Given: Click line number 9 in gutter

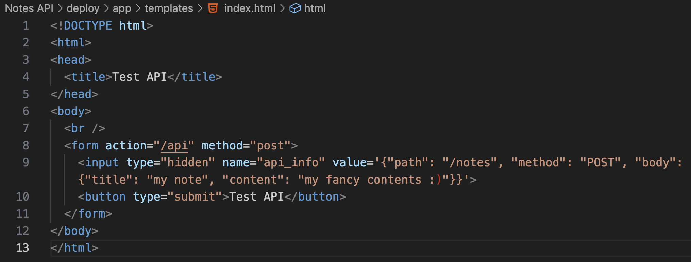Looking at the screenshot, I should (26, 163).
